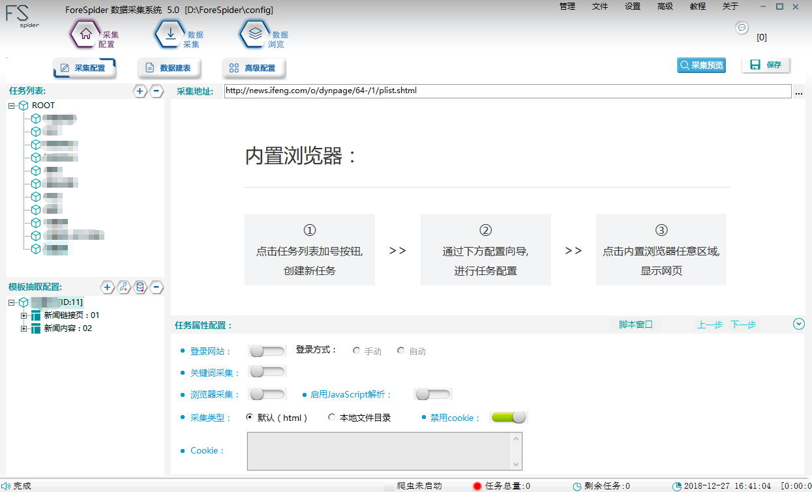Image resolution: width=812 pixels, height=492 pixels.
Task: Click the Cookie box scroll-up arrow
Action: (517, 438)
